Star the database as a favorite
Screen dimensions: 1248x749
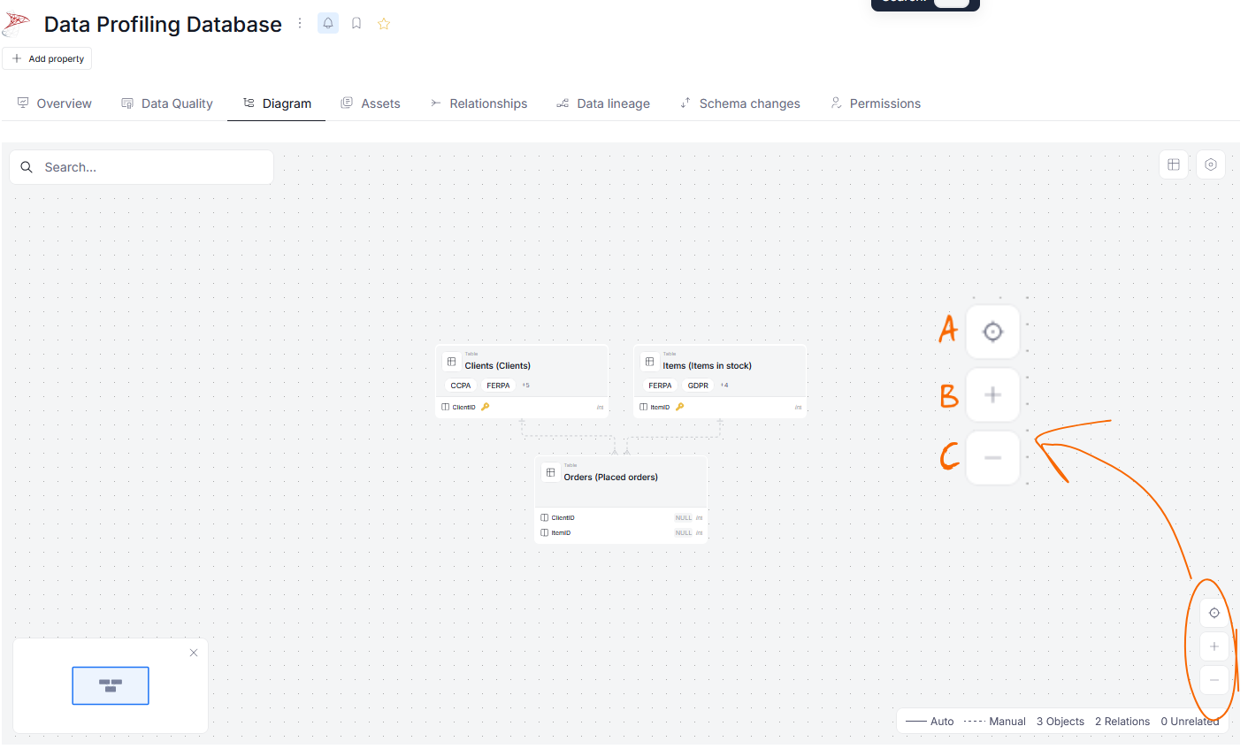click(384, 24)
